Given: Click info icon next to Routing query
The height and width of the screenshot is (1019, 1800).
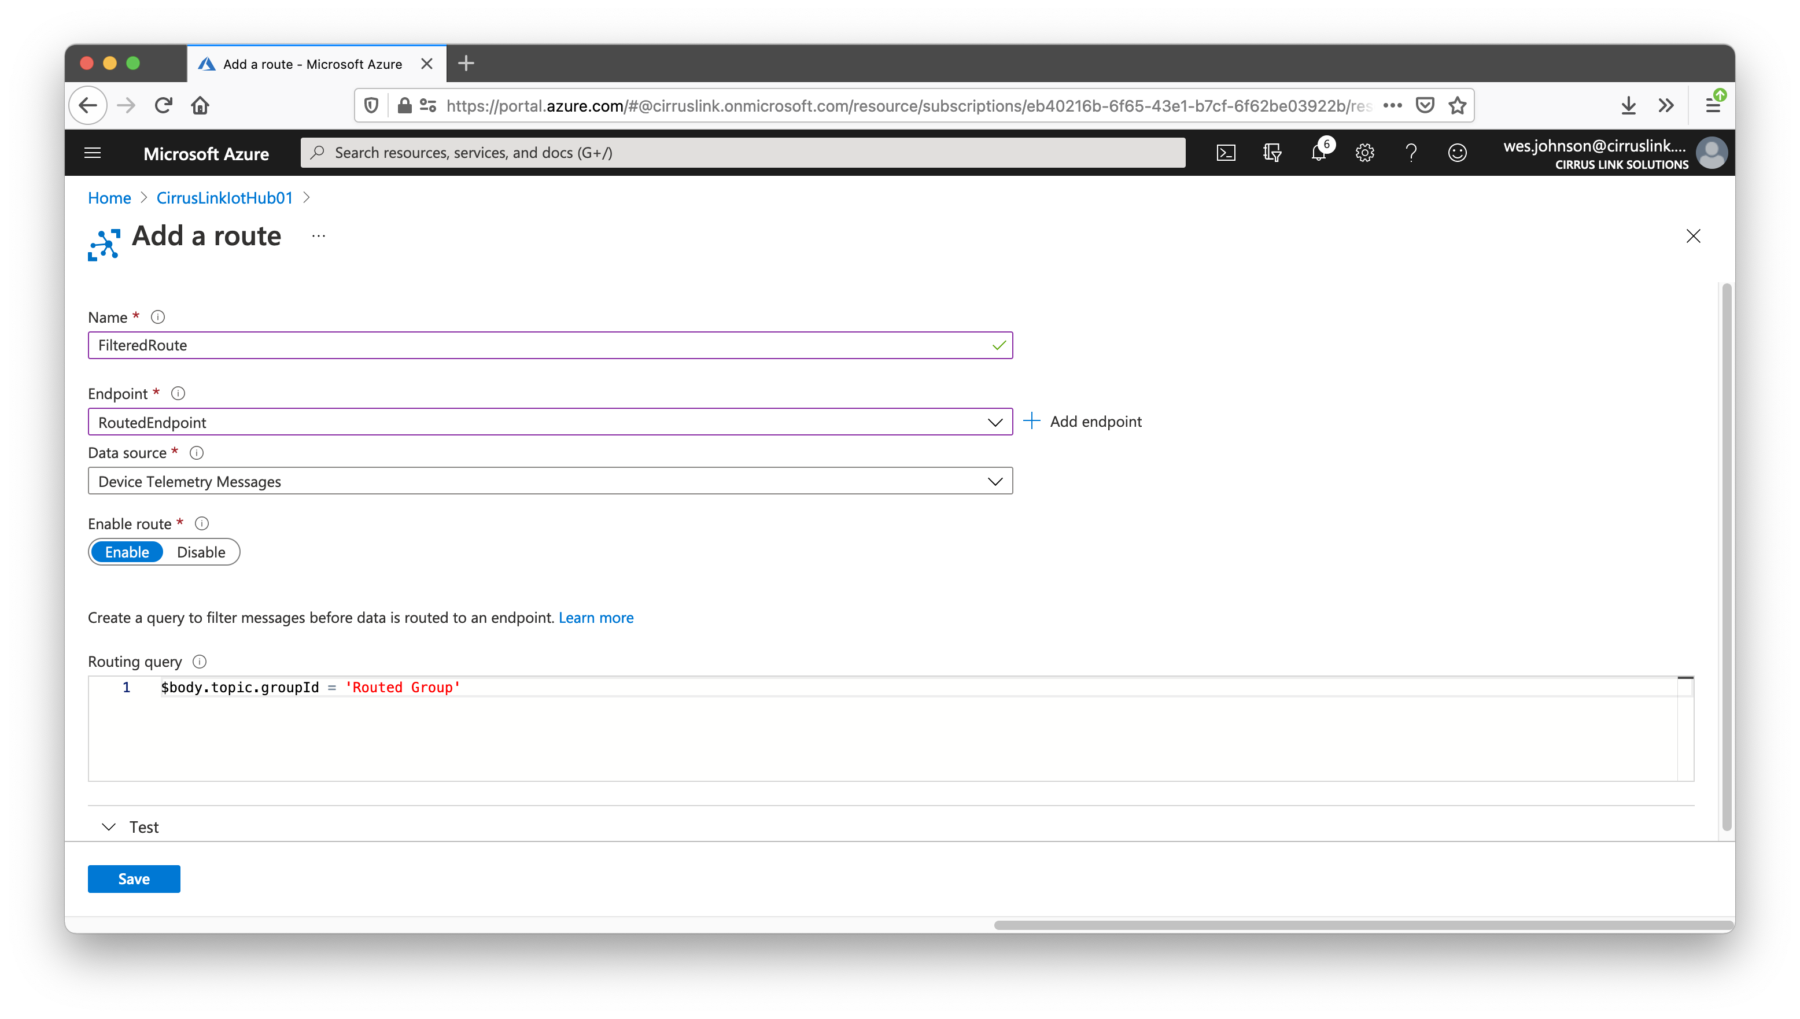Looking at the screenshot, I should tap(200, 662).
